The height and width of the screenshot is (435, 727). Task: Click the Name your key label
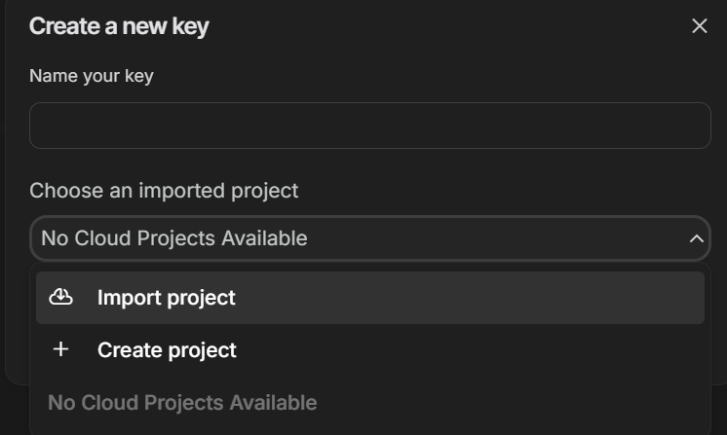click(x=92, y=76)
